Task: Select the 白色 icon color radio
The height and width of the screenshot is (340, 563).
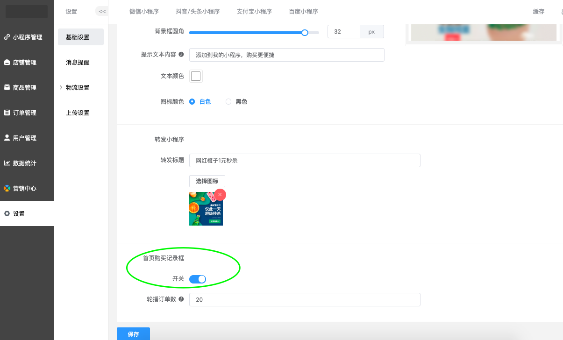Action: click(x=192, y=101)
